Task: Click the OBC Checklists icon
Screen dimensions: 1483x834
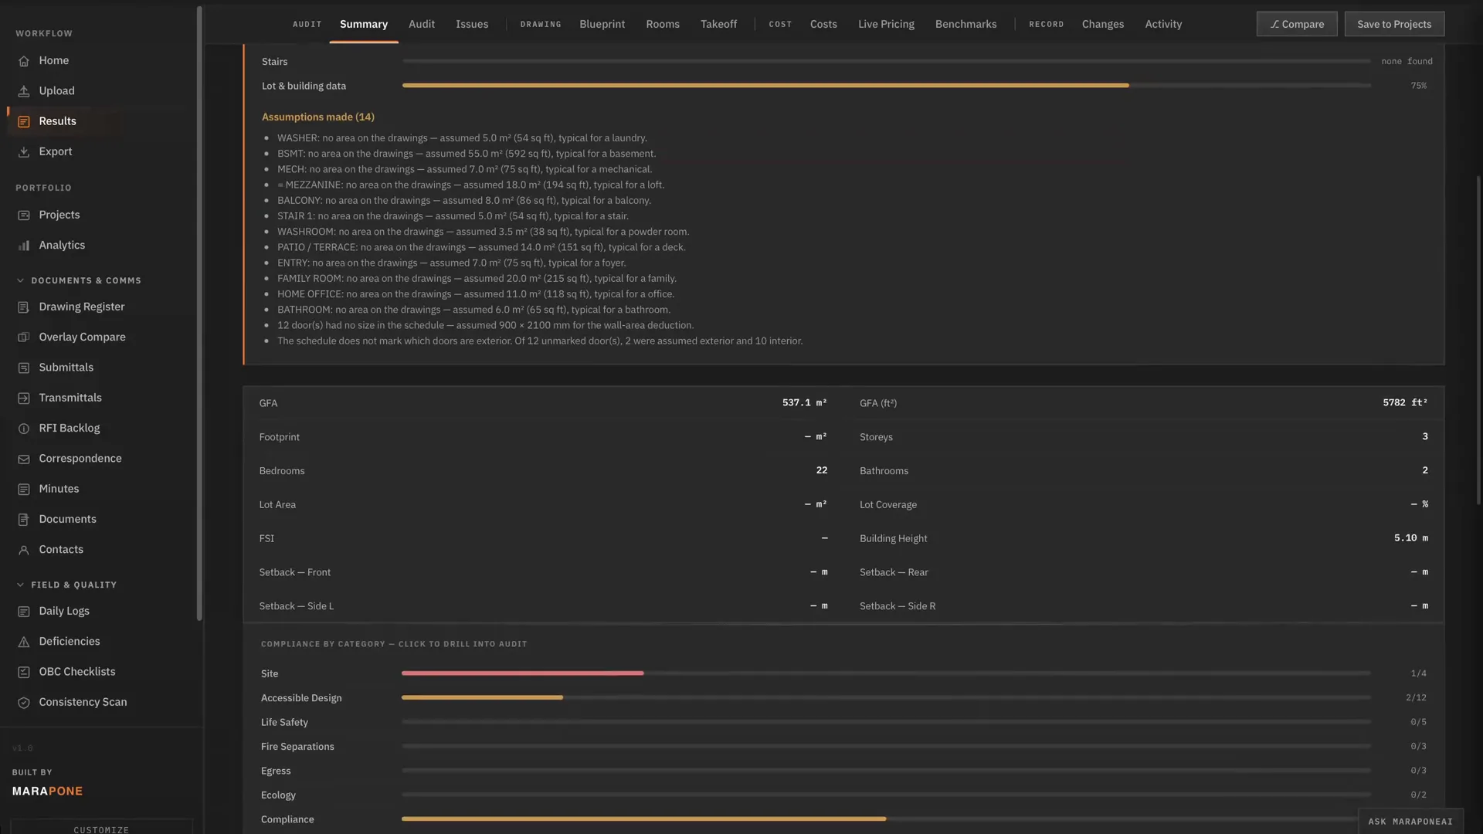Action: pos(24,672)
